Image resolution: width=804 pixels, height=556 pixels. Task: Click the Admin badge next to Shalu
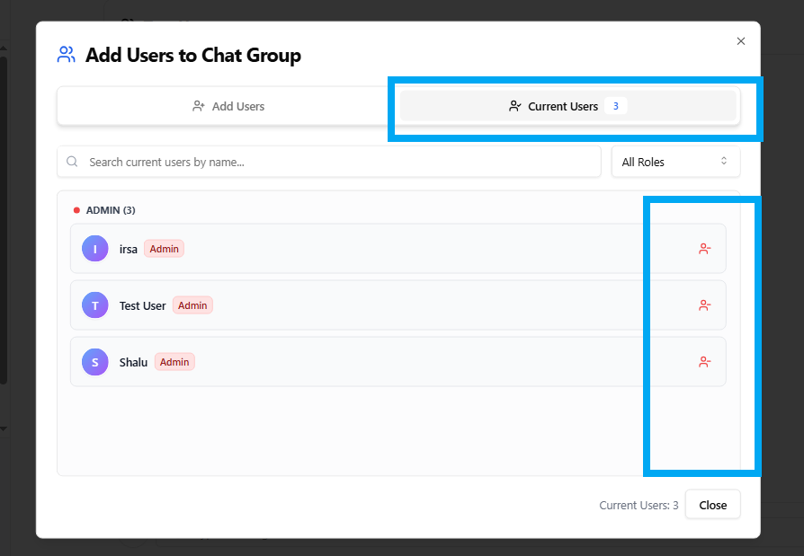(x=174, y=362)
